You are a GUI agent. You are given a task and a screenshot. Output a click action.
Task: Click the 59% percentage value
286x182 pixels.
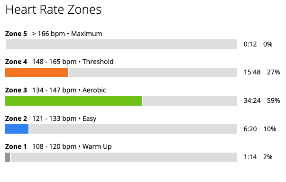(273, 100)
